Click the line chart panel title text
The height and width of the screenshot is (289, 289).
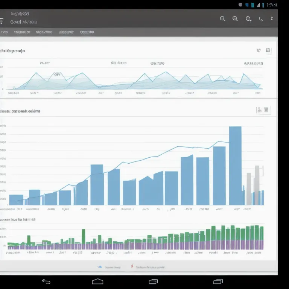(x=13, y=51)
